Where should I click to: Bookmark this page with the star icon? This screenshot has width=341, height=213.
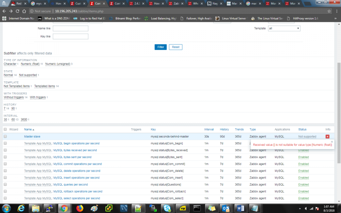pos(329,11)
